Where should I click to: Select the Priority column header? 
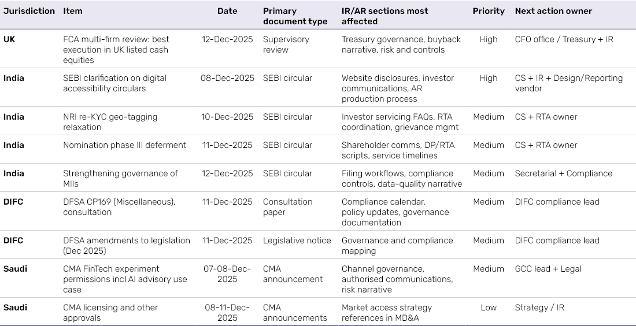click(x=489, y=11)
